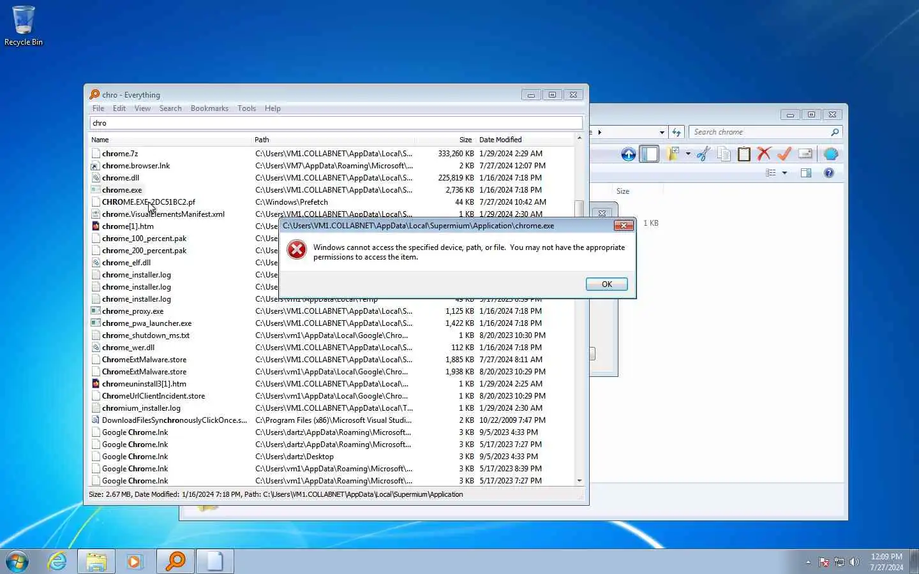The height and width of the screenshot is (574, 919).
Task: Toggle preview pane icon in Explorer
Action: [x=806, y=173]
